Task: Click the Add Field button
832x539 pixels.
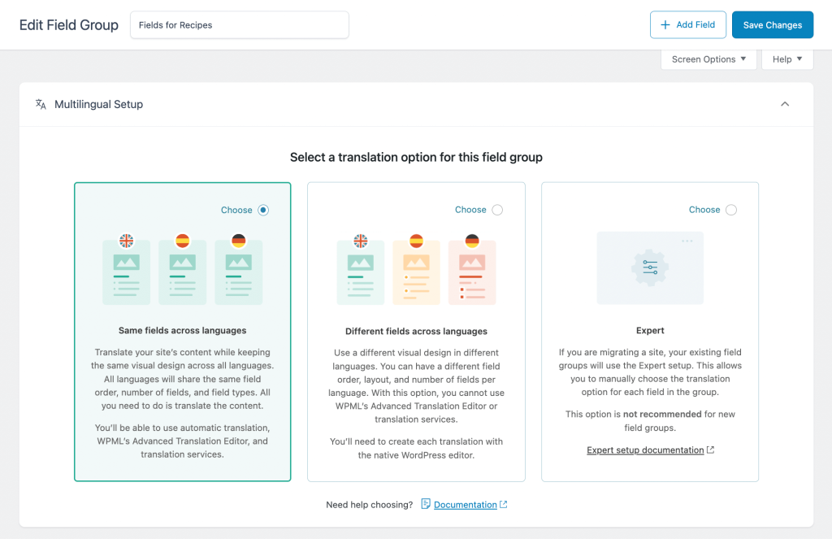Action: click(688, 25)
